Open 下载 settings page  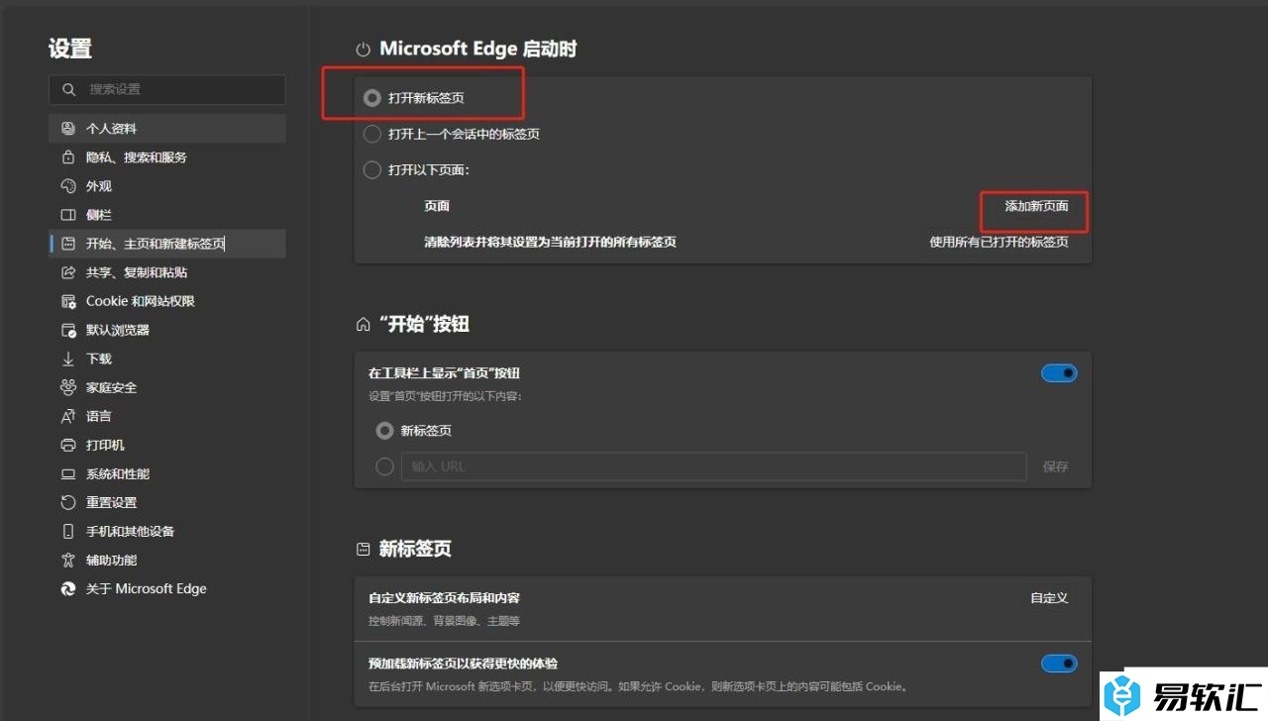[167, 359]
